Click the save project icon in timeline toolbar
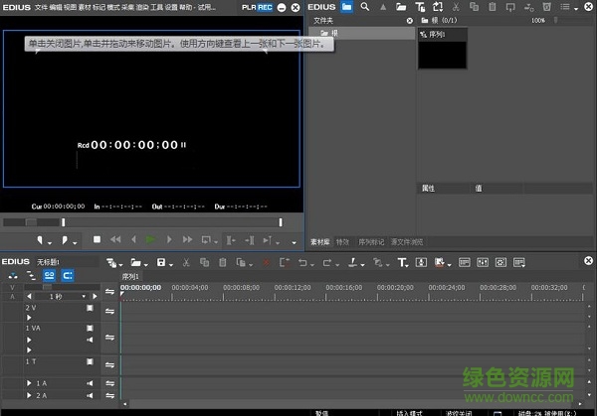The image size is (597, 416). [x=160, y=262]
